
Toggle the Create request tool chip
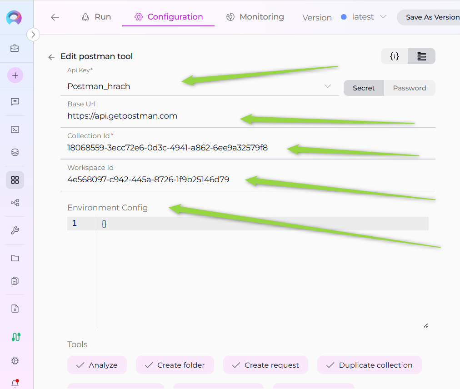(x=265, y=365)
